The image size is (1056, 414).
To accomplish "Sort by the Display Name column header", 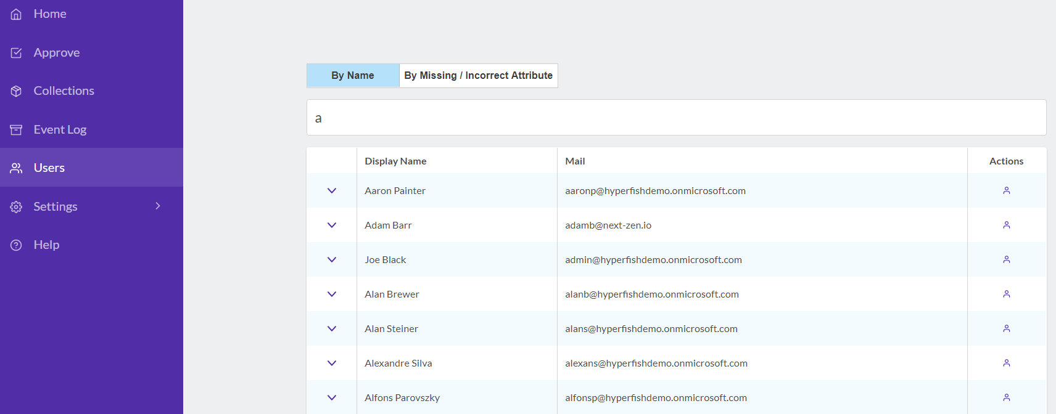I will (x=395, y=161).
